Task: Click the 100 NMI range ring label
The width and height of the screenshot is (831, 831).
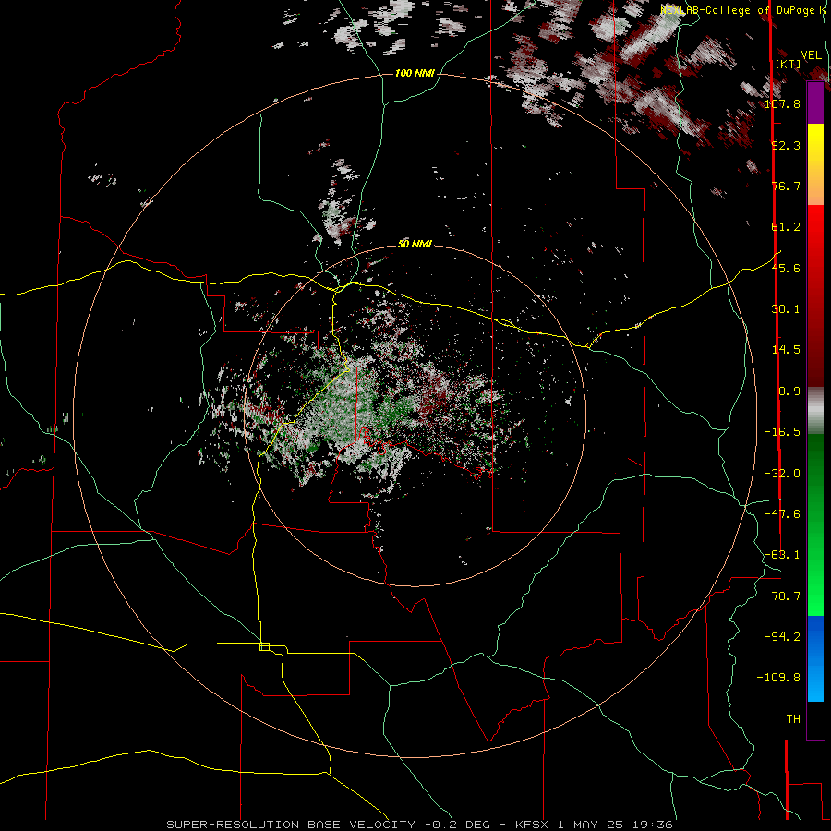Action: 415,73
